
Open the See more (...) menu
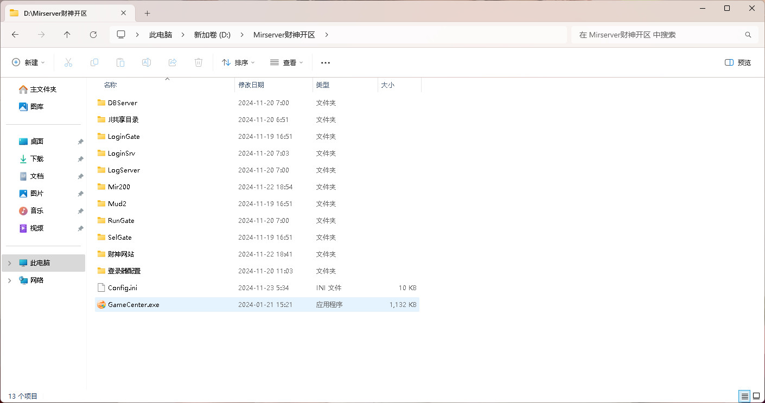tap(325, 62)
